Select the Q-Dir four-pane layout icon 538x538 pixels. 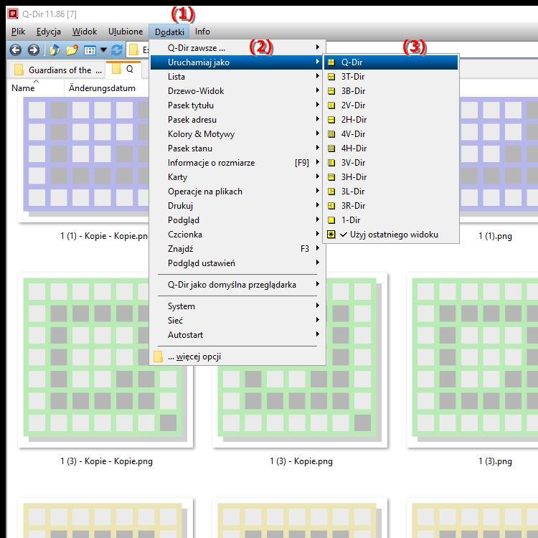(x=331, y=62)
